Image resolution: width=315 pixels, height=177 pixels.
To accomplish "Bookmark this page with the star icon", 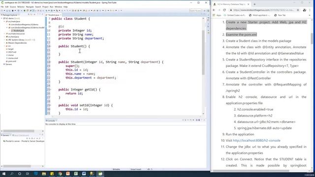I will click(298, 10).
